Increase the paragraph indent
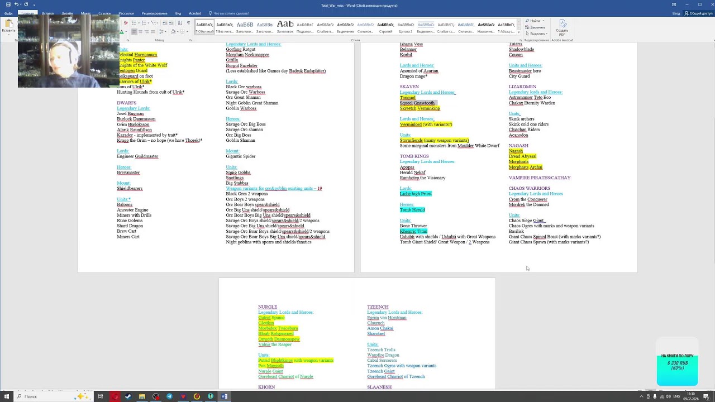 click(x=171, y=23)
